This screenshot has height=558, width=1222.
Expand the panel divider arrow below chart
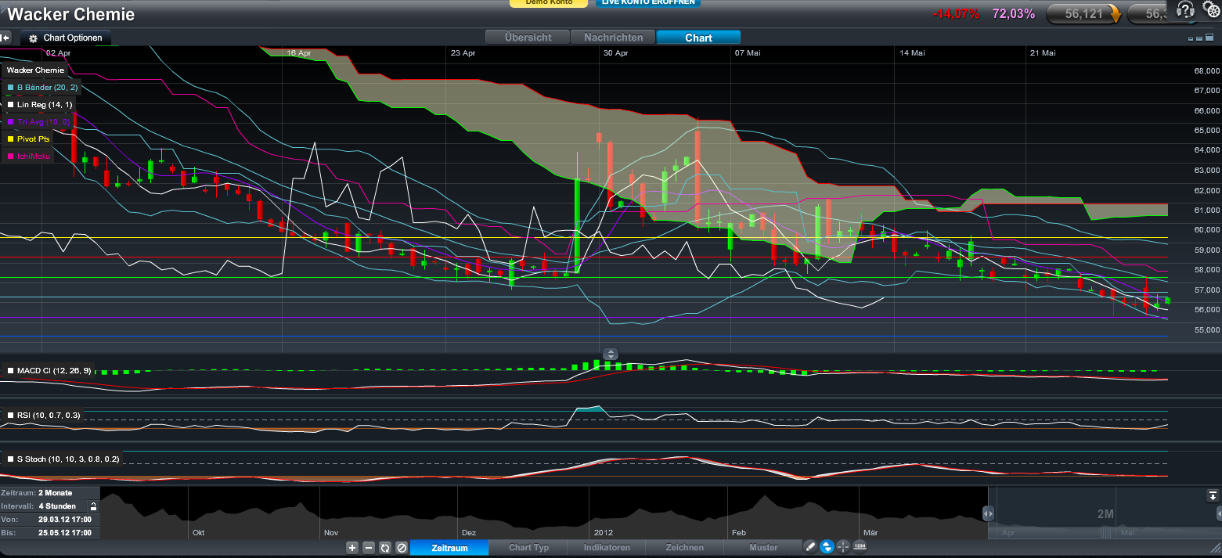point(611,354)
